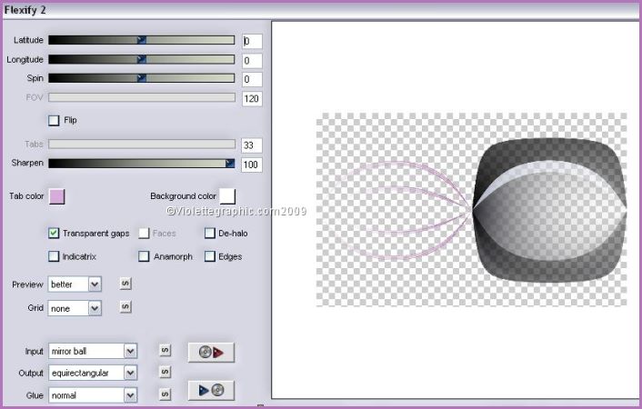
Task: Click the small S button beside Grid
Action: tap(125, 307)
